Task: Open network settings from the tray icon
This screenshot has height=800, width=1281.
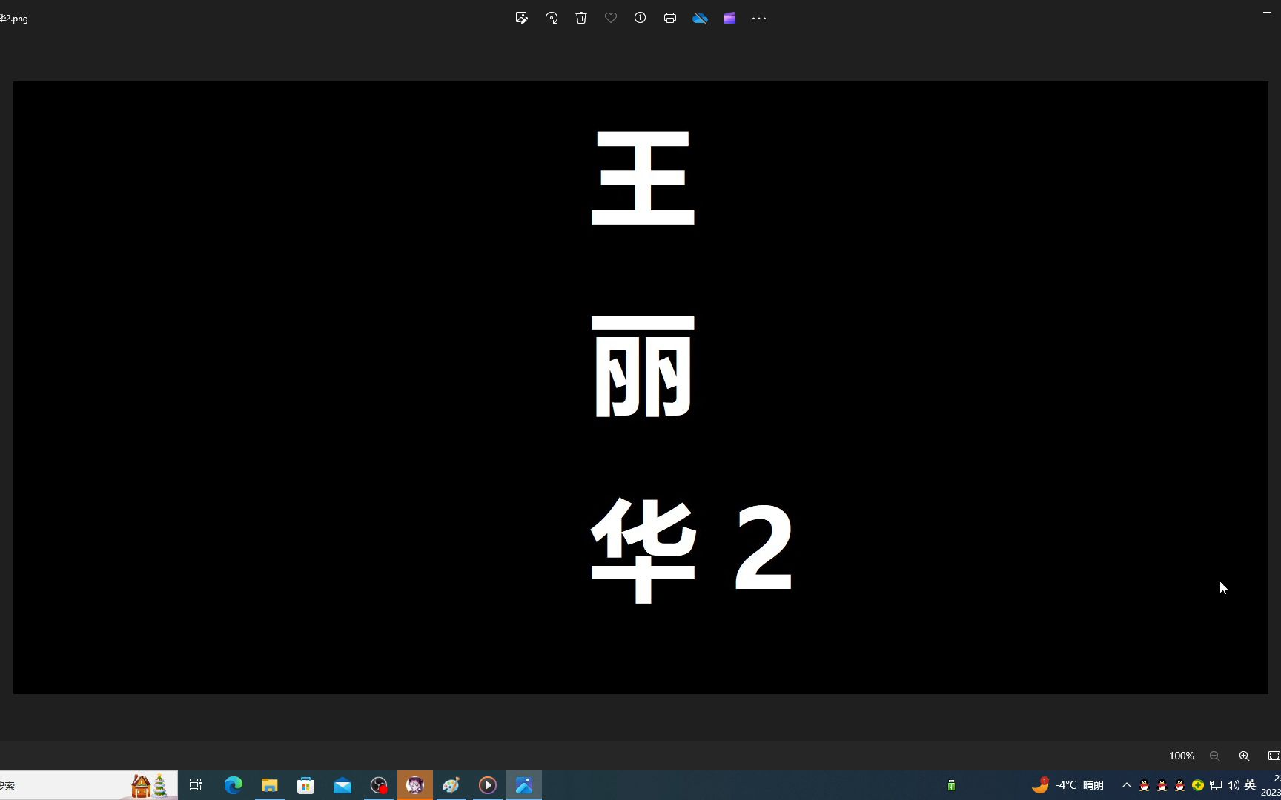Action: [x=1216, y=785]
